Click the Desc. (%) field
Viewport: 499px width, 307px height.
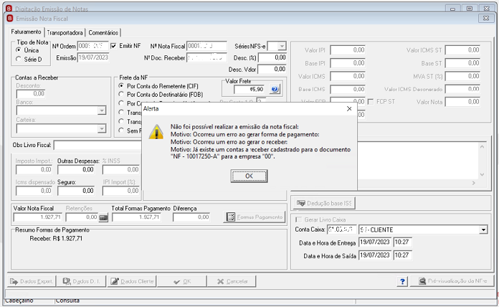point(272,57)
